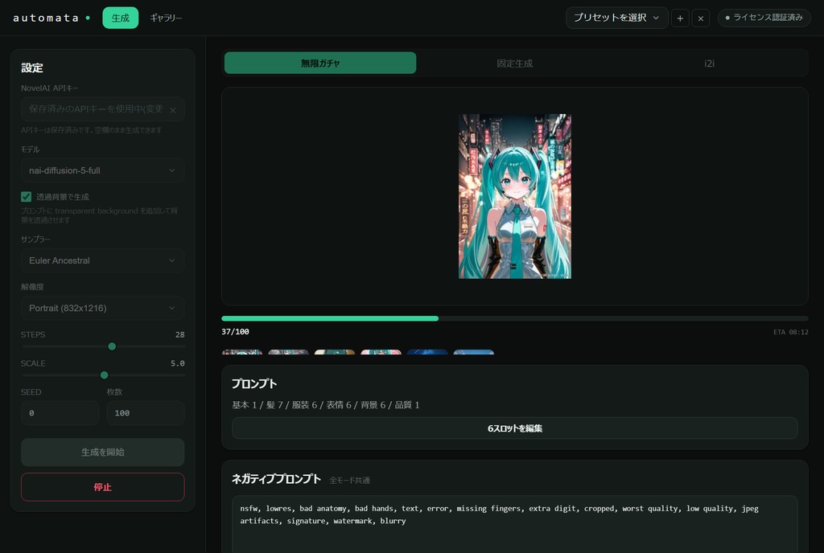This screenshot has height=553, width=824.
Task: Open the Portrait (832x1216) resolution dropdown
Action: click(x=102, y=308)
